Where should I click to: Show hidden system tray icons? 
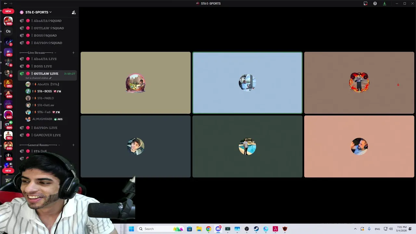[x=355, y=229]
